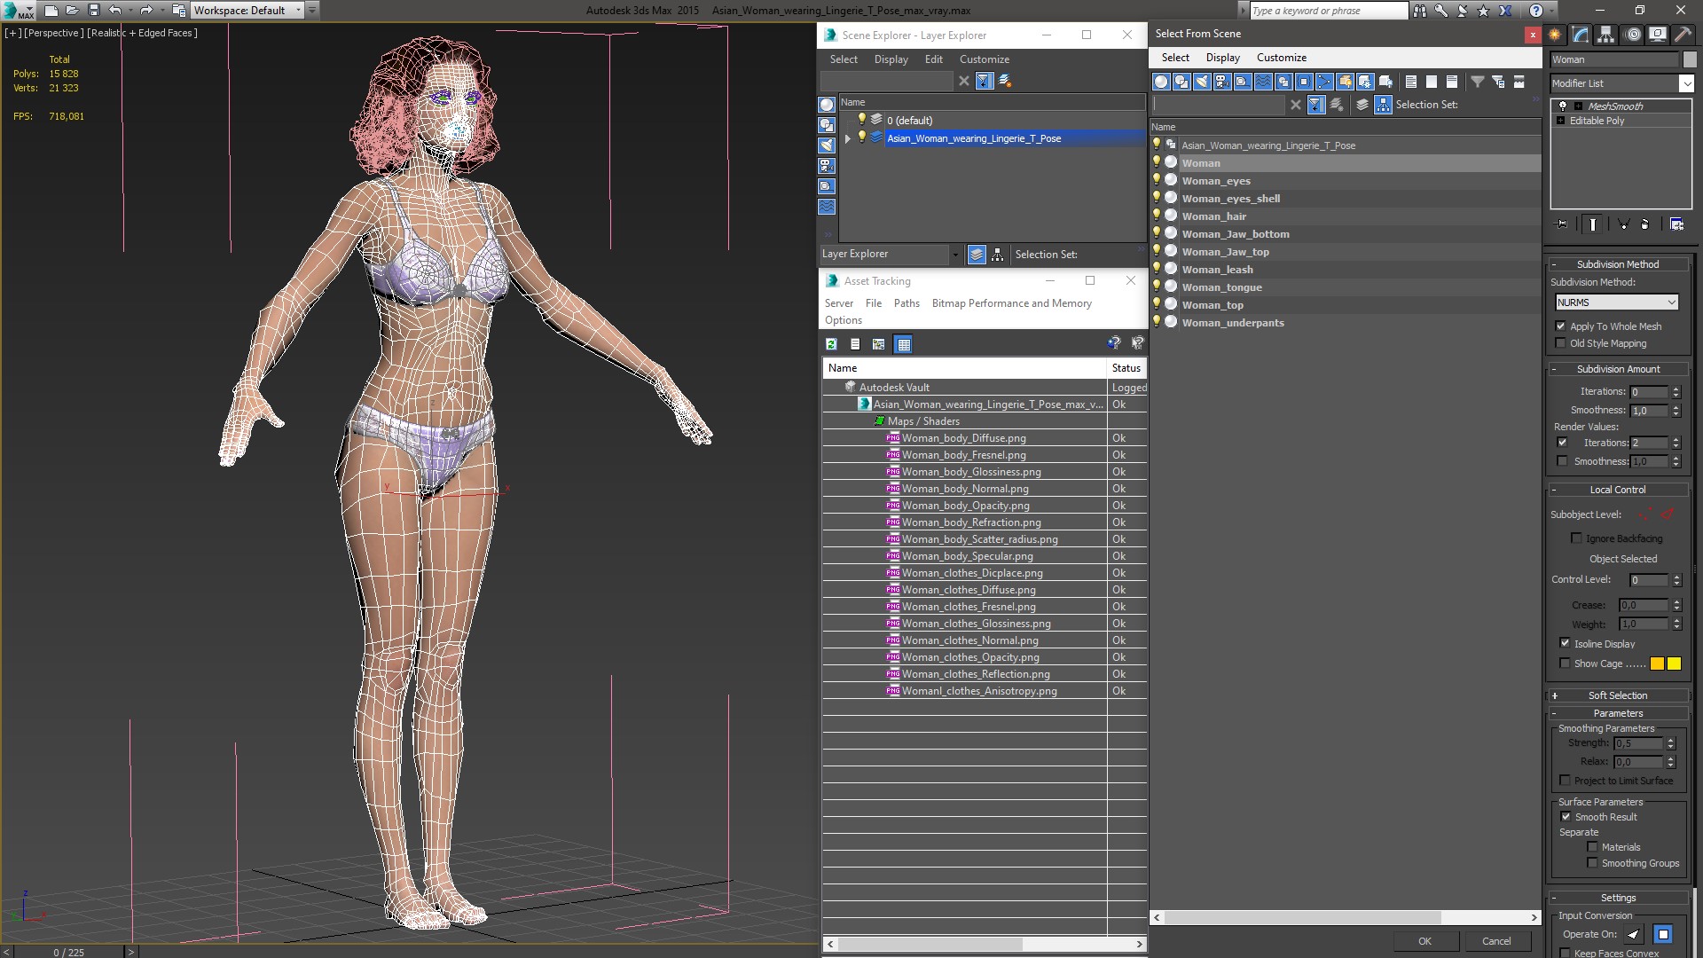Click Undo arrow in quick access toolbar
Image resolution: width=1703 pixels, height=958 pixels.
pos(115,11)
